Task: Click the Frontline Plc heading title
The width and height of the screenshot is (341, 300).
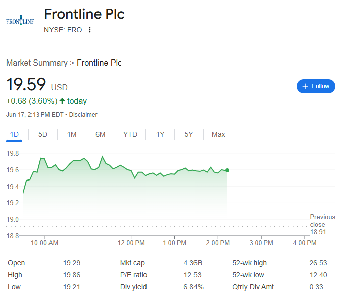Action: (x=84, y=14)
